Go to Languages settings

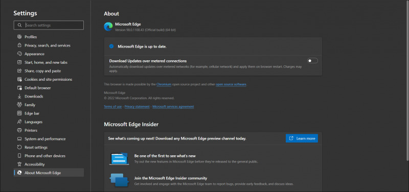point(49,122)
